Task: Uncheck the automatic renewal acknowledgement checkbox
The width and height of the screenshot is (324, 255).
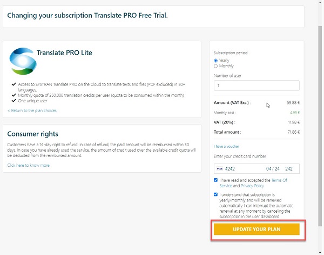Action: click(x=216, y=194)
